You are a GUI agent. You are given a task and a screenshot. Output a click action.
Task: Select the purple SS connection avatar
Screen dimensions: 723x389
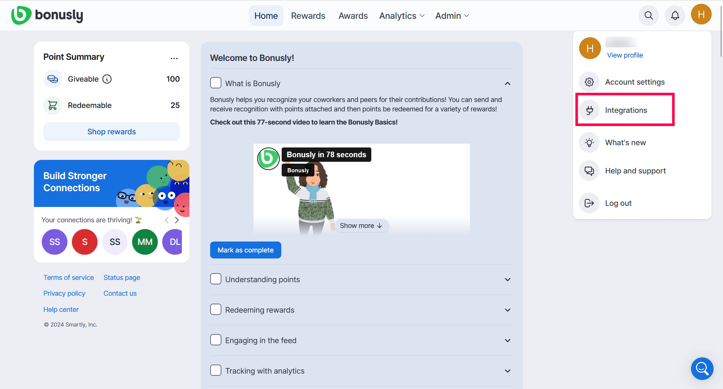(x=55, y=242)
